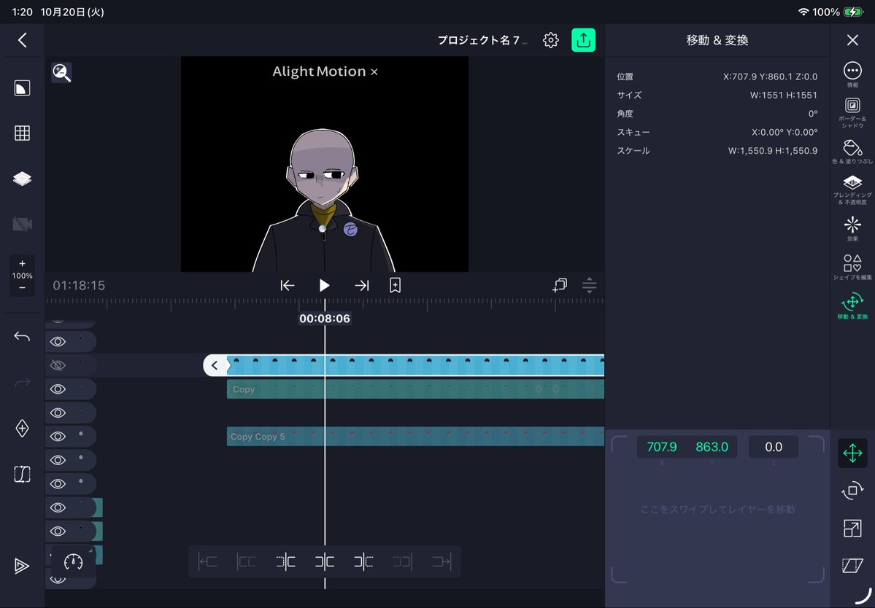Show the hidden selected blue layer
Viewport: 875px width, 608px height.
(x=58, y=365)
